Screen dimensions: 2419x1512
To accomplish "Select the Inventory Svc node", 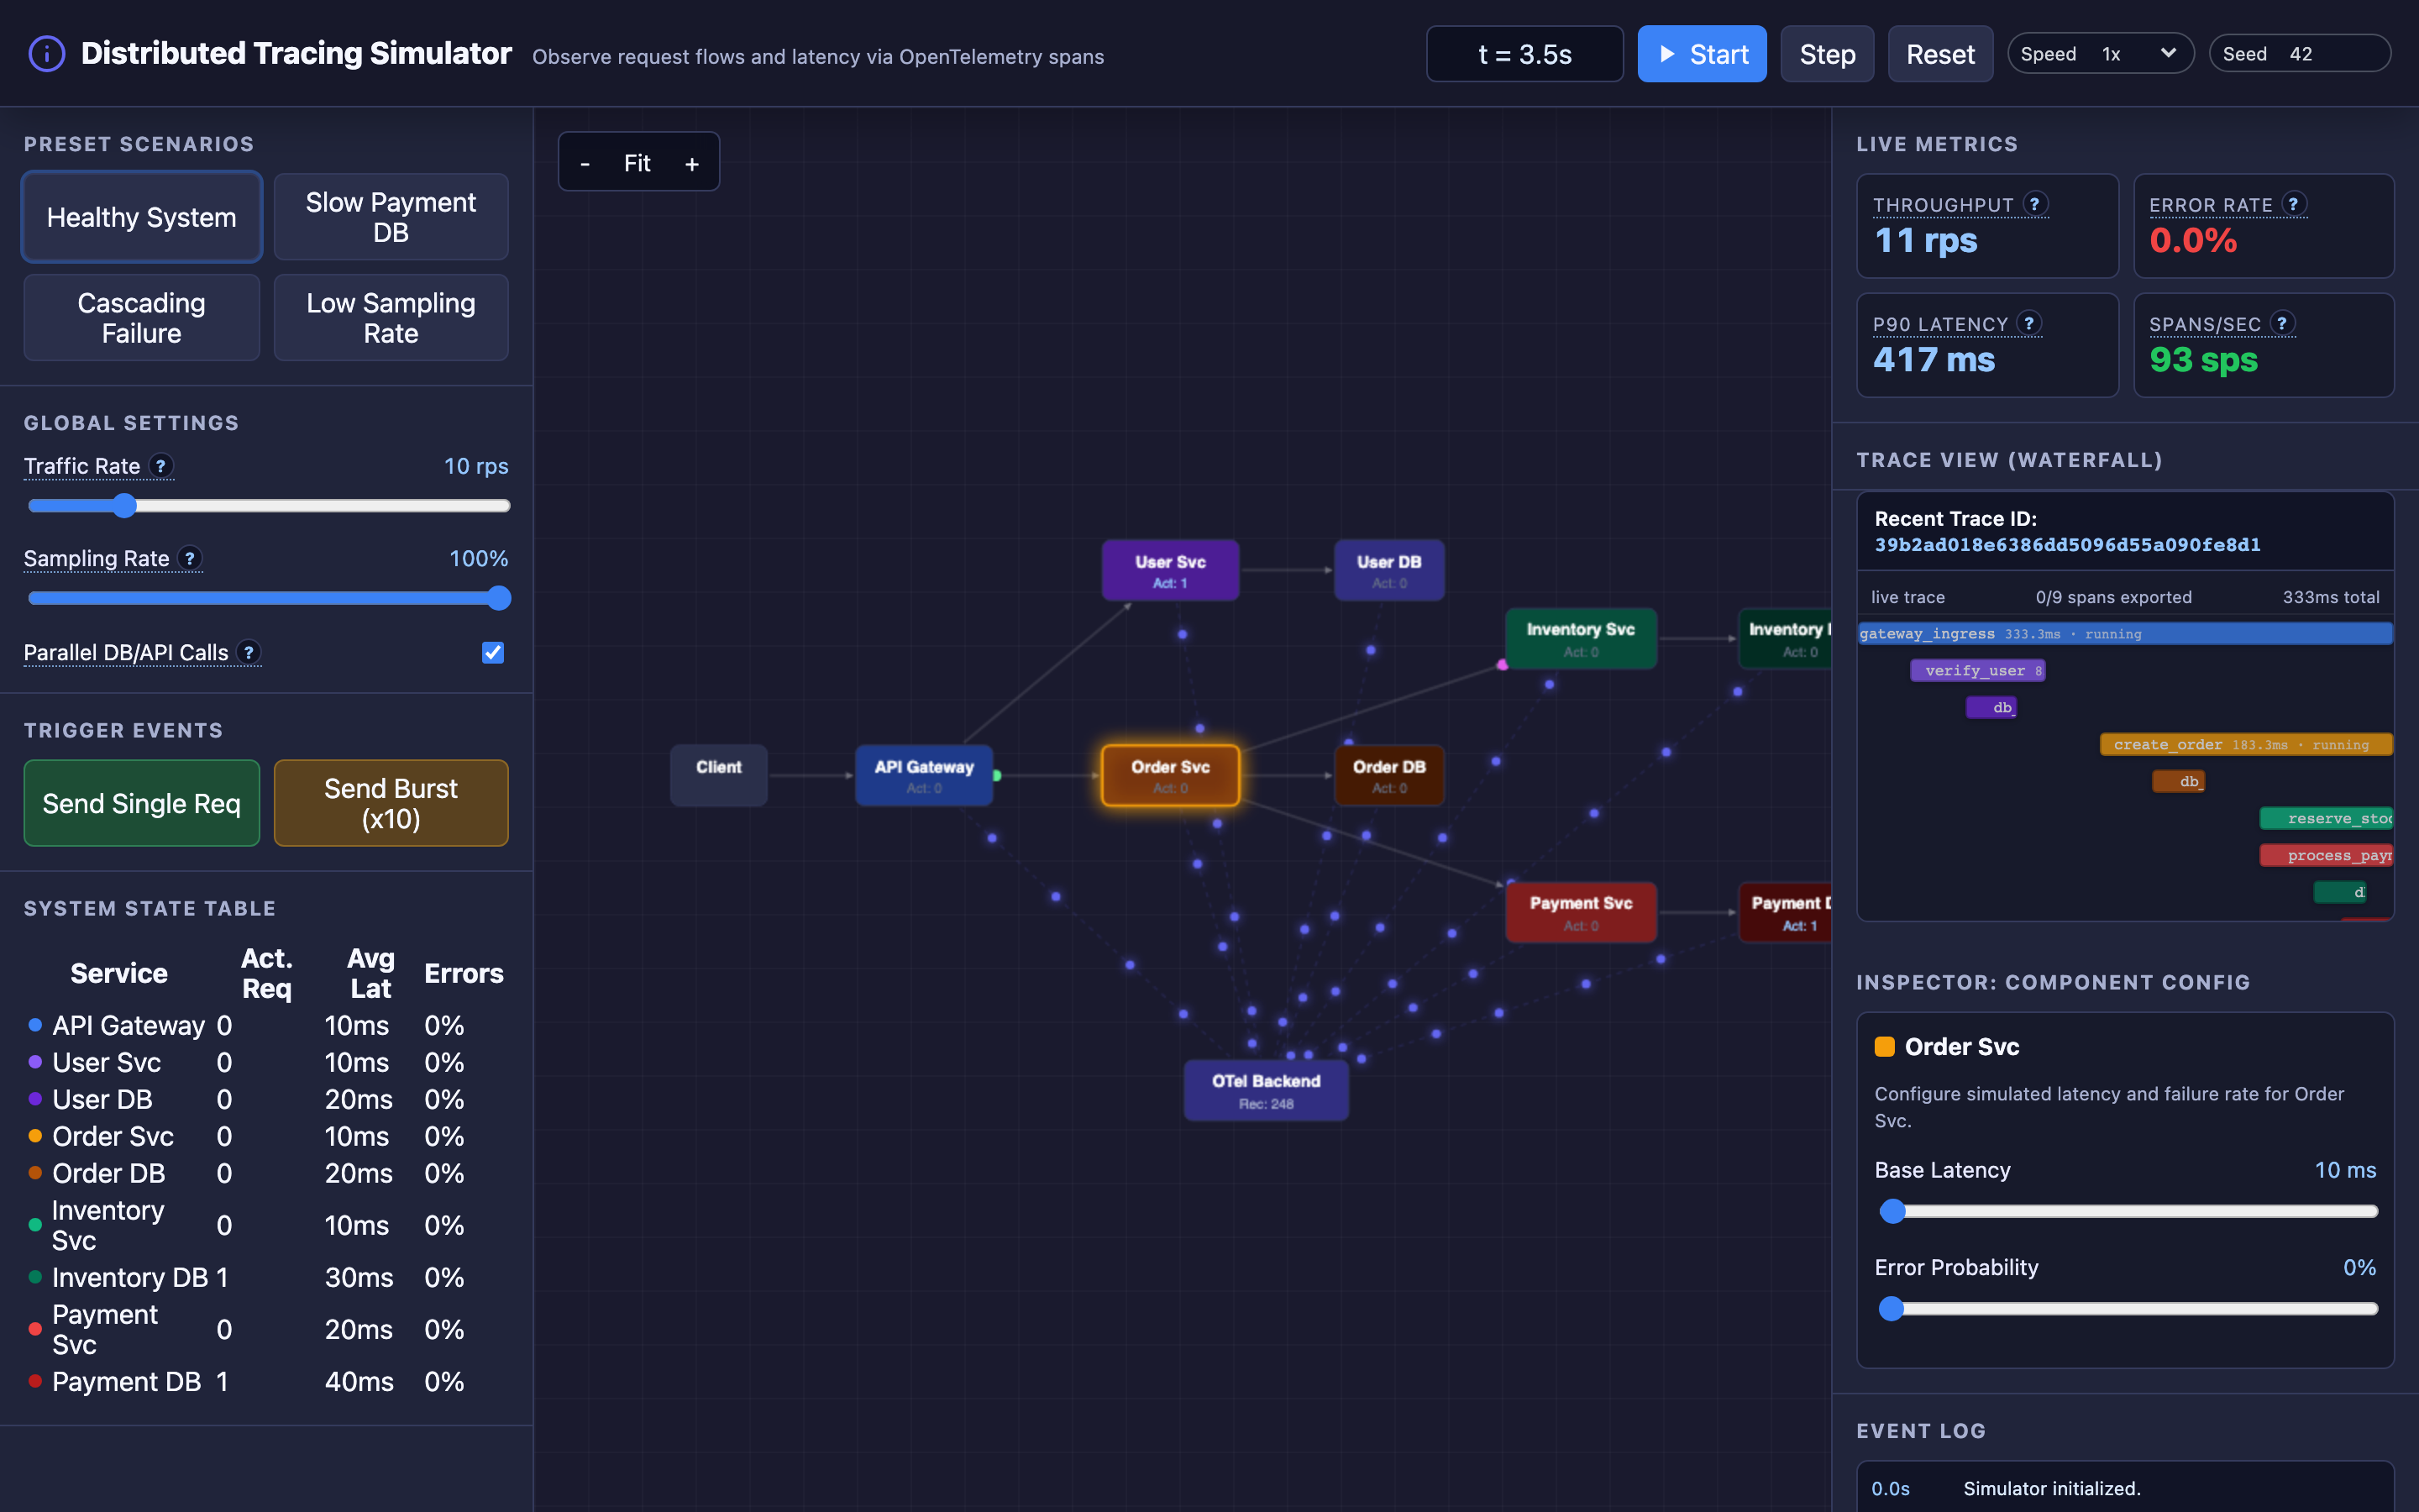I will tap(1582, 638).
